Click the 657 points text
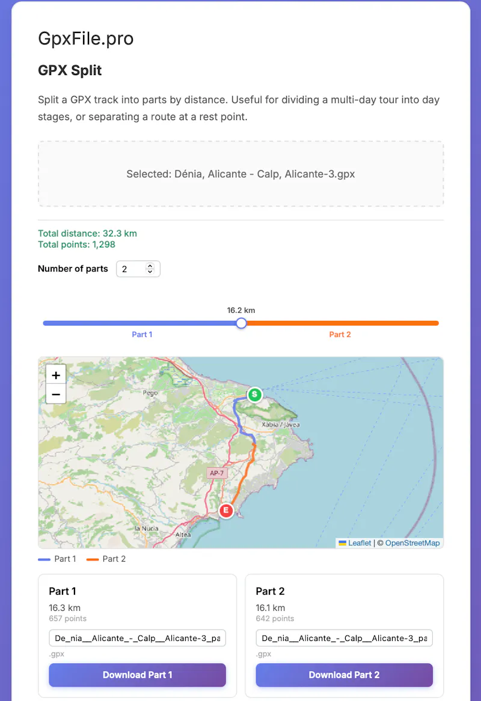The image size is (481, 701). pos(67,619)
